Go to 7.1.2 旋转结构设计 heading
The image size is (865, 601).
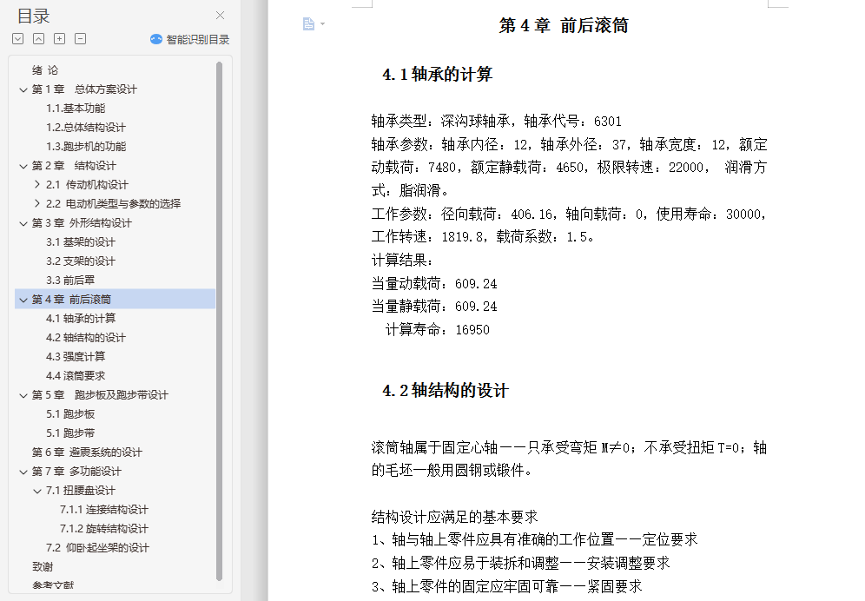point(103,529)
